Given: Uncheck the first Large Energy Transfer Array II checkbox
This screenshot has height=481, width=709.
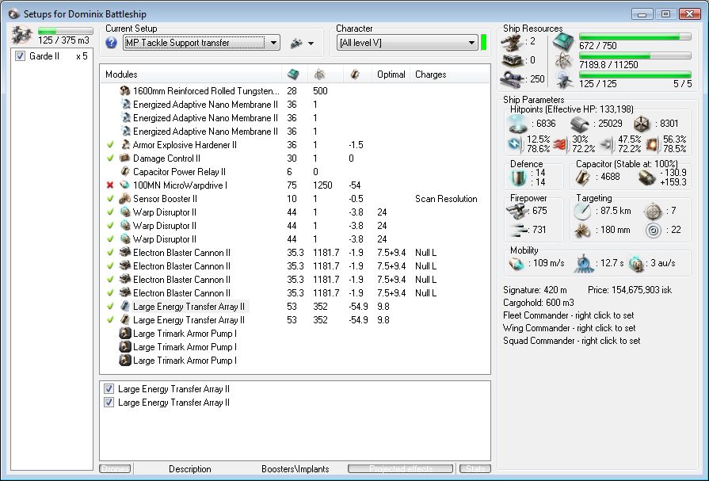Looking at the screenshot, I should [x=109, y=389].
